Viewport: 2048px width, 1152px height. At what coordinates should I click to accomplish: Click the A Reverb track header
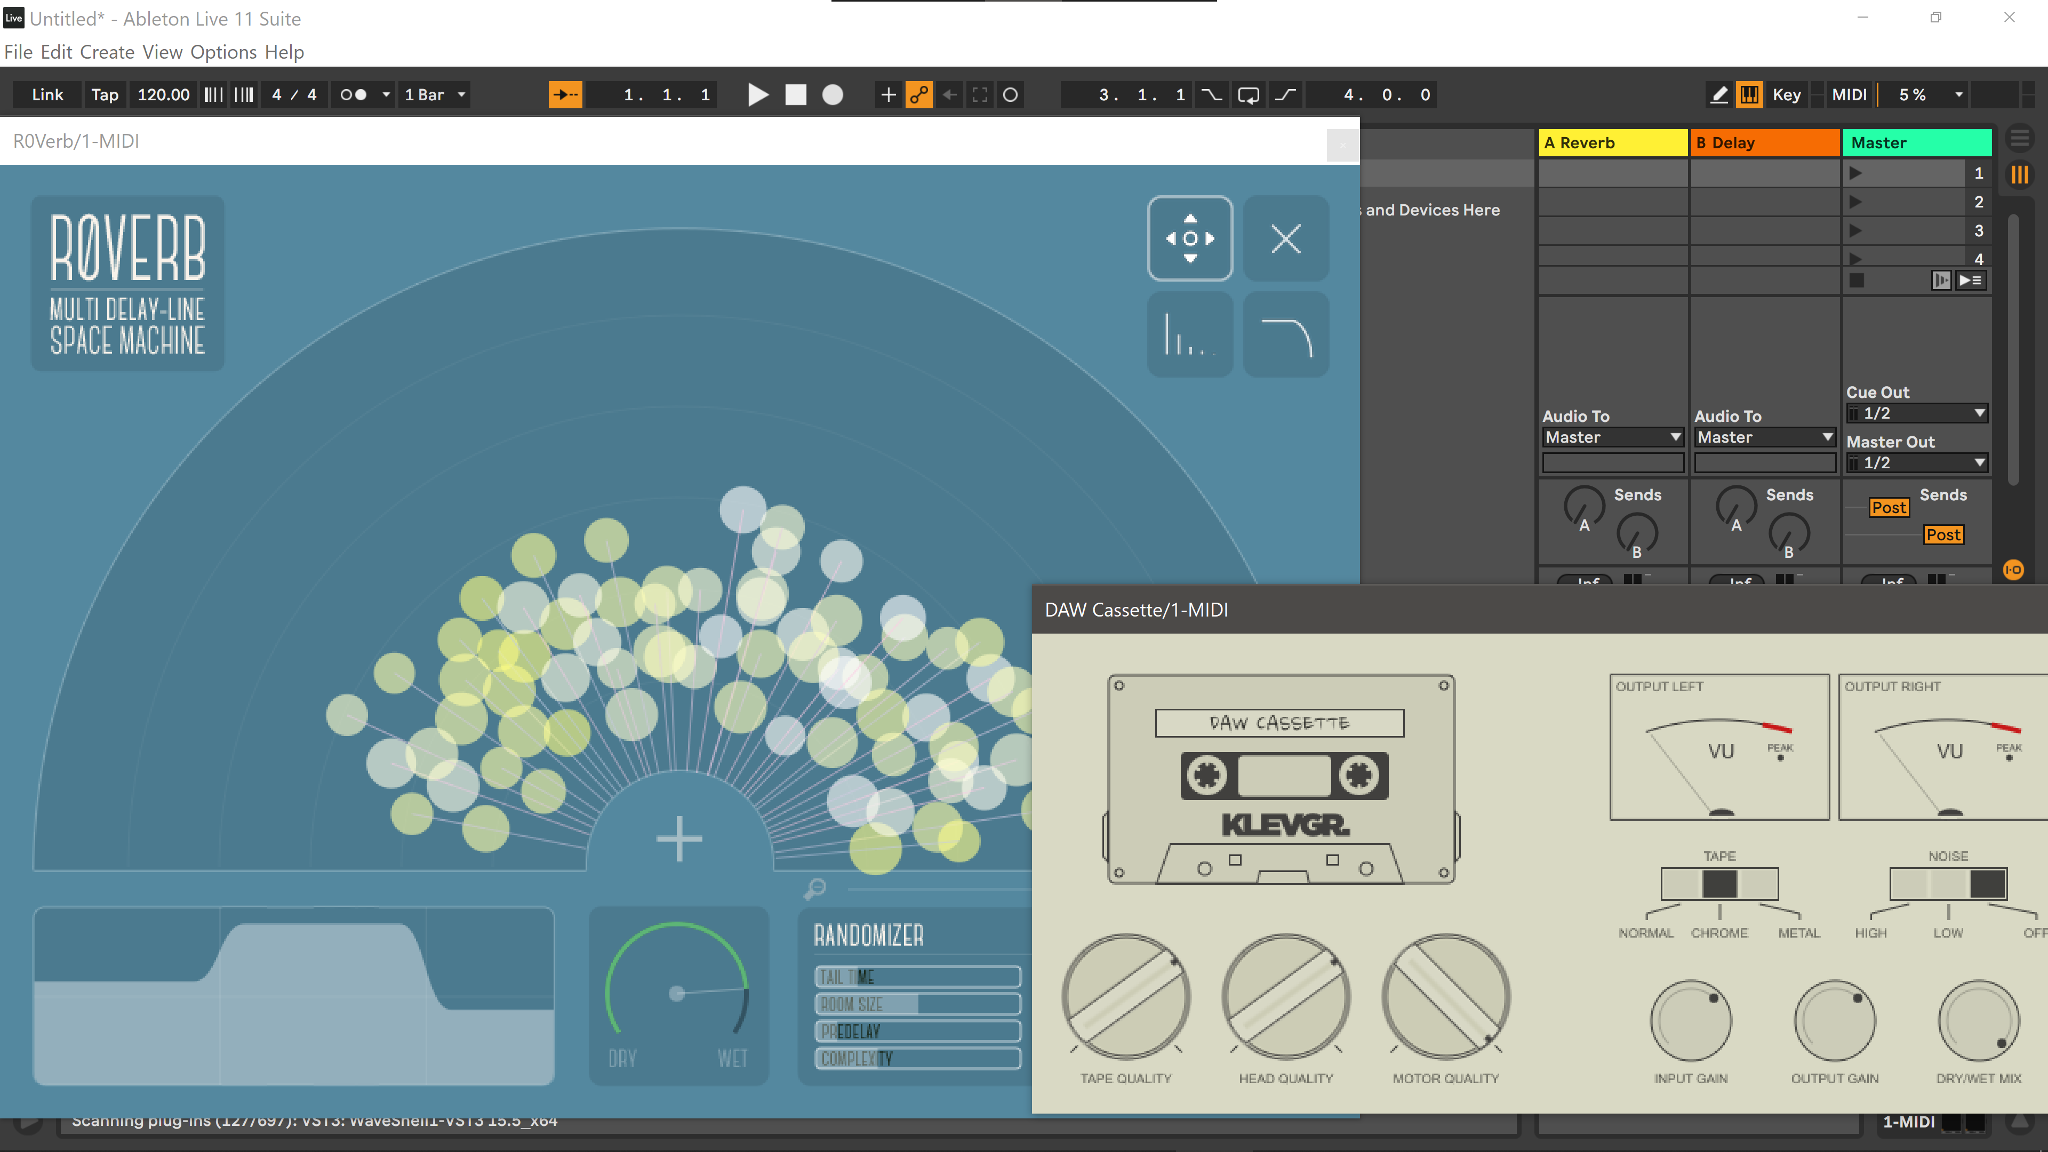pyautogui.click(x=1613, y=143)
